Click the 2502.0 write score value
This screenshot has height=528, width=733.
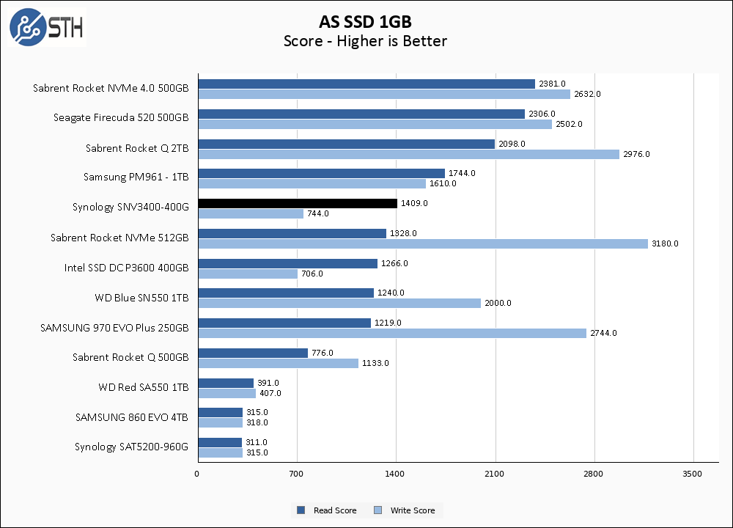point(569,124)
